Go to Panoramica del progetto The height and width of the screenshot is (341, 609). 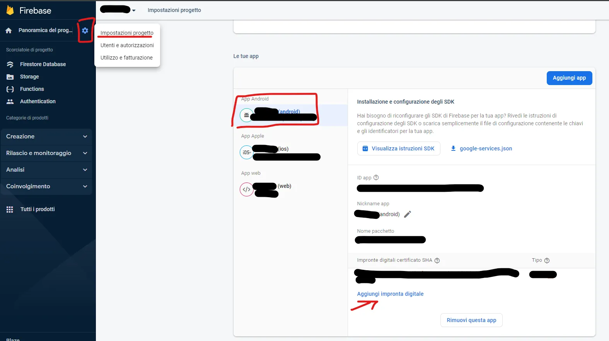point(45,30)
